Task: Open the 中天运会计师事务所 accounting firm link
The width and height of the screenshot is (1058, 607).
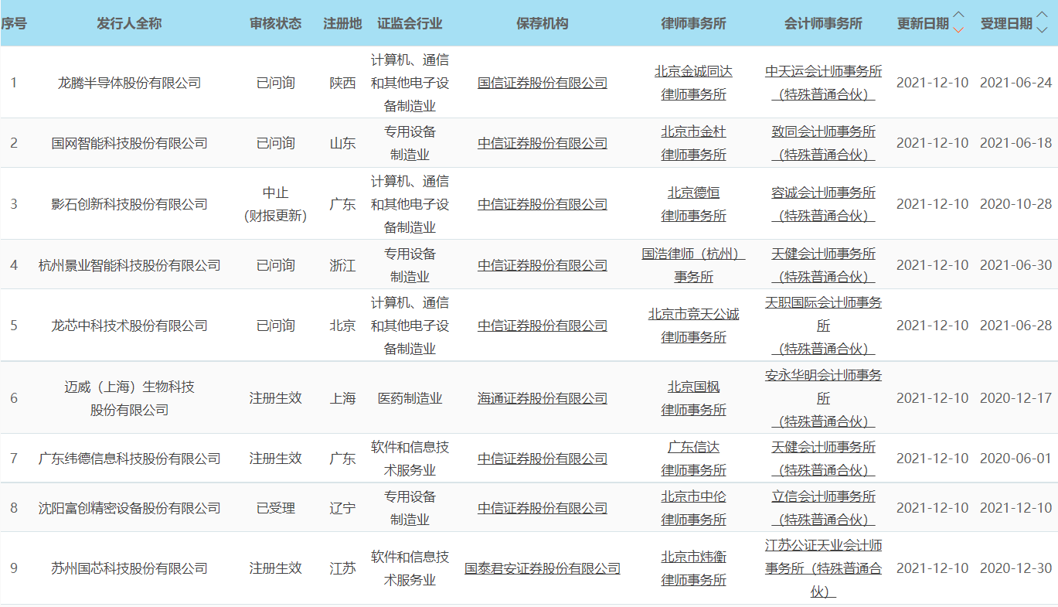Action: [823, 83]
